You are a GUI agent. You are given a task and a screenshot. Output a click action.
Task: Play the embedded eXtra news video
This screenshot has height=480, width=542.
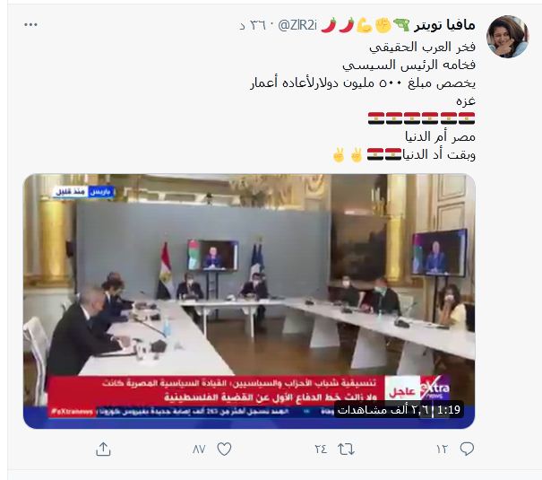point(249,301)
